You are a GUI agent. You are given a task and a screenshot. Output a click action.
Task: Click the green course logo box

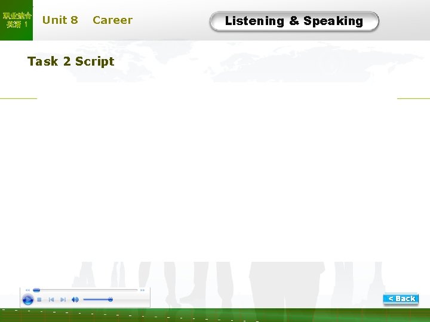17,20
